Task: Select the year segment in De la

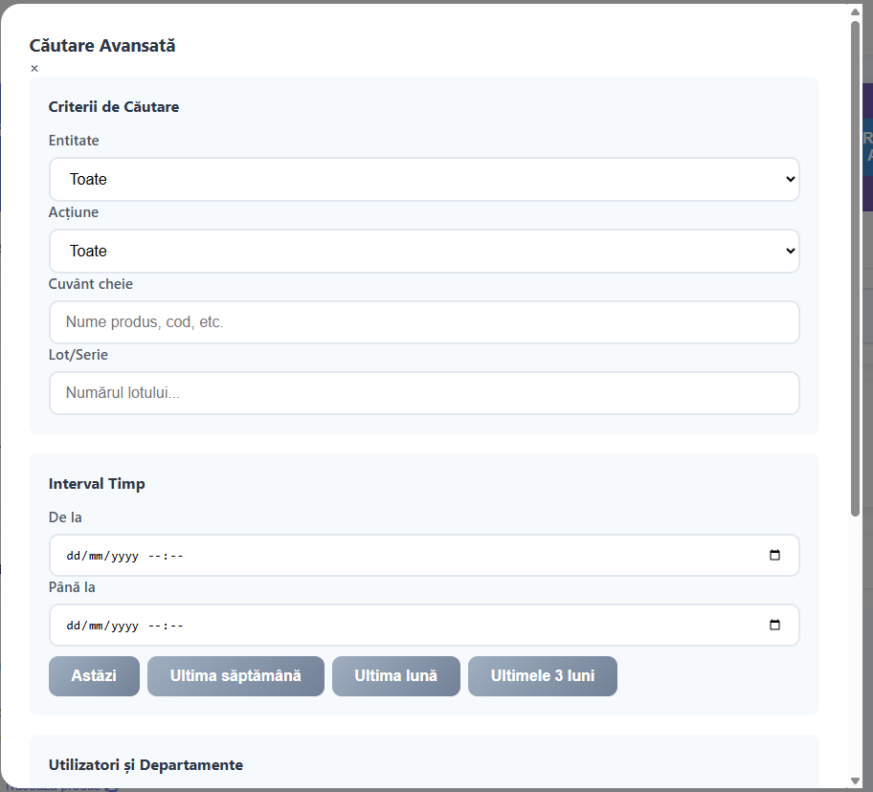Action: [x=125, y=556]
